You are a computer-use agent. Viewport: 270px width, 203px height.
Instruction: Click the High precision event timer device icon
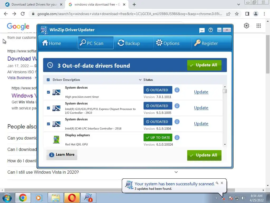click(x=56, y=92)
